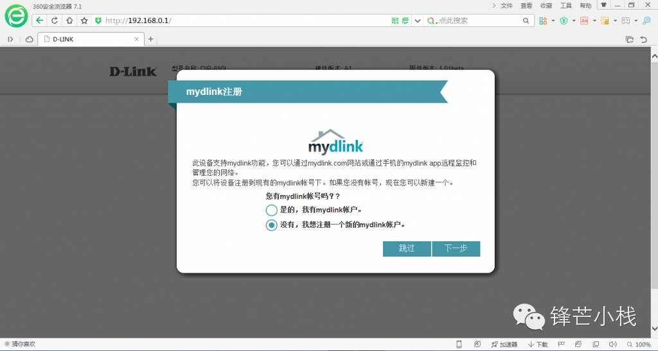Click the green payment shield icon
Screen dimensions: 658x351
[564, 21]
